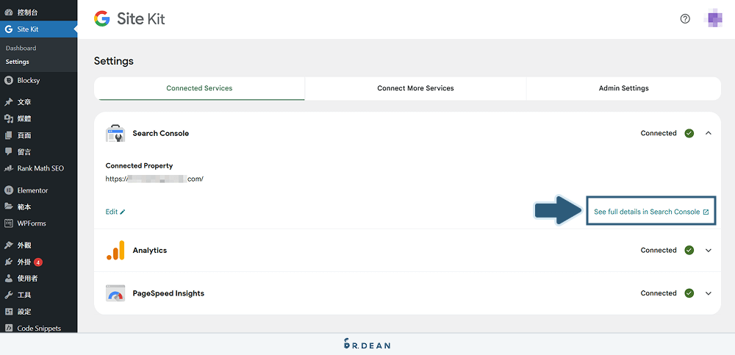Click Search Console green connected checkmark

pyautogui.click(x=689, y=133)
